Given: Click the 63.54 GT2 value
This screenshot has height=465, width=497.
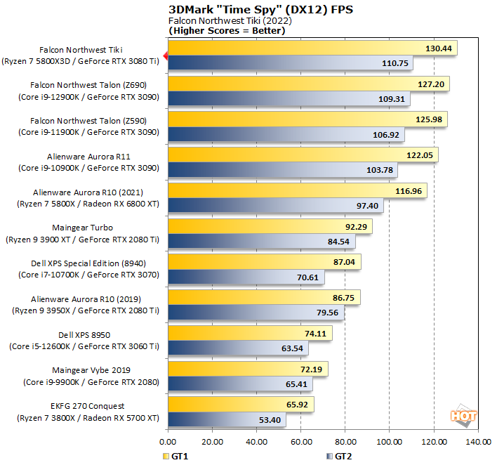Looking at the screenshot, I should (292, 348).
